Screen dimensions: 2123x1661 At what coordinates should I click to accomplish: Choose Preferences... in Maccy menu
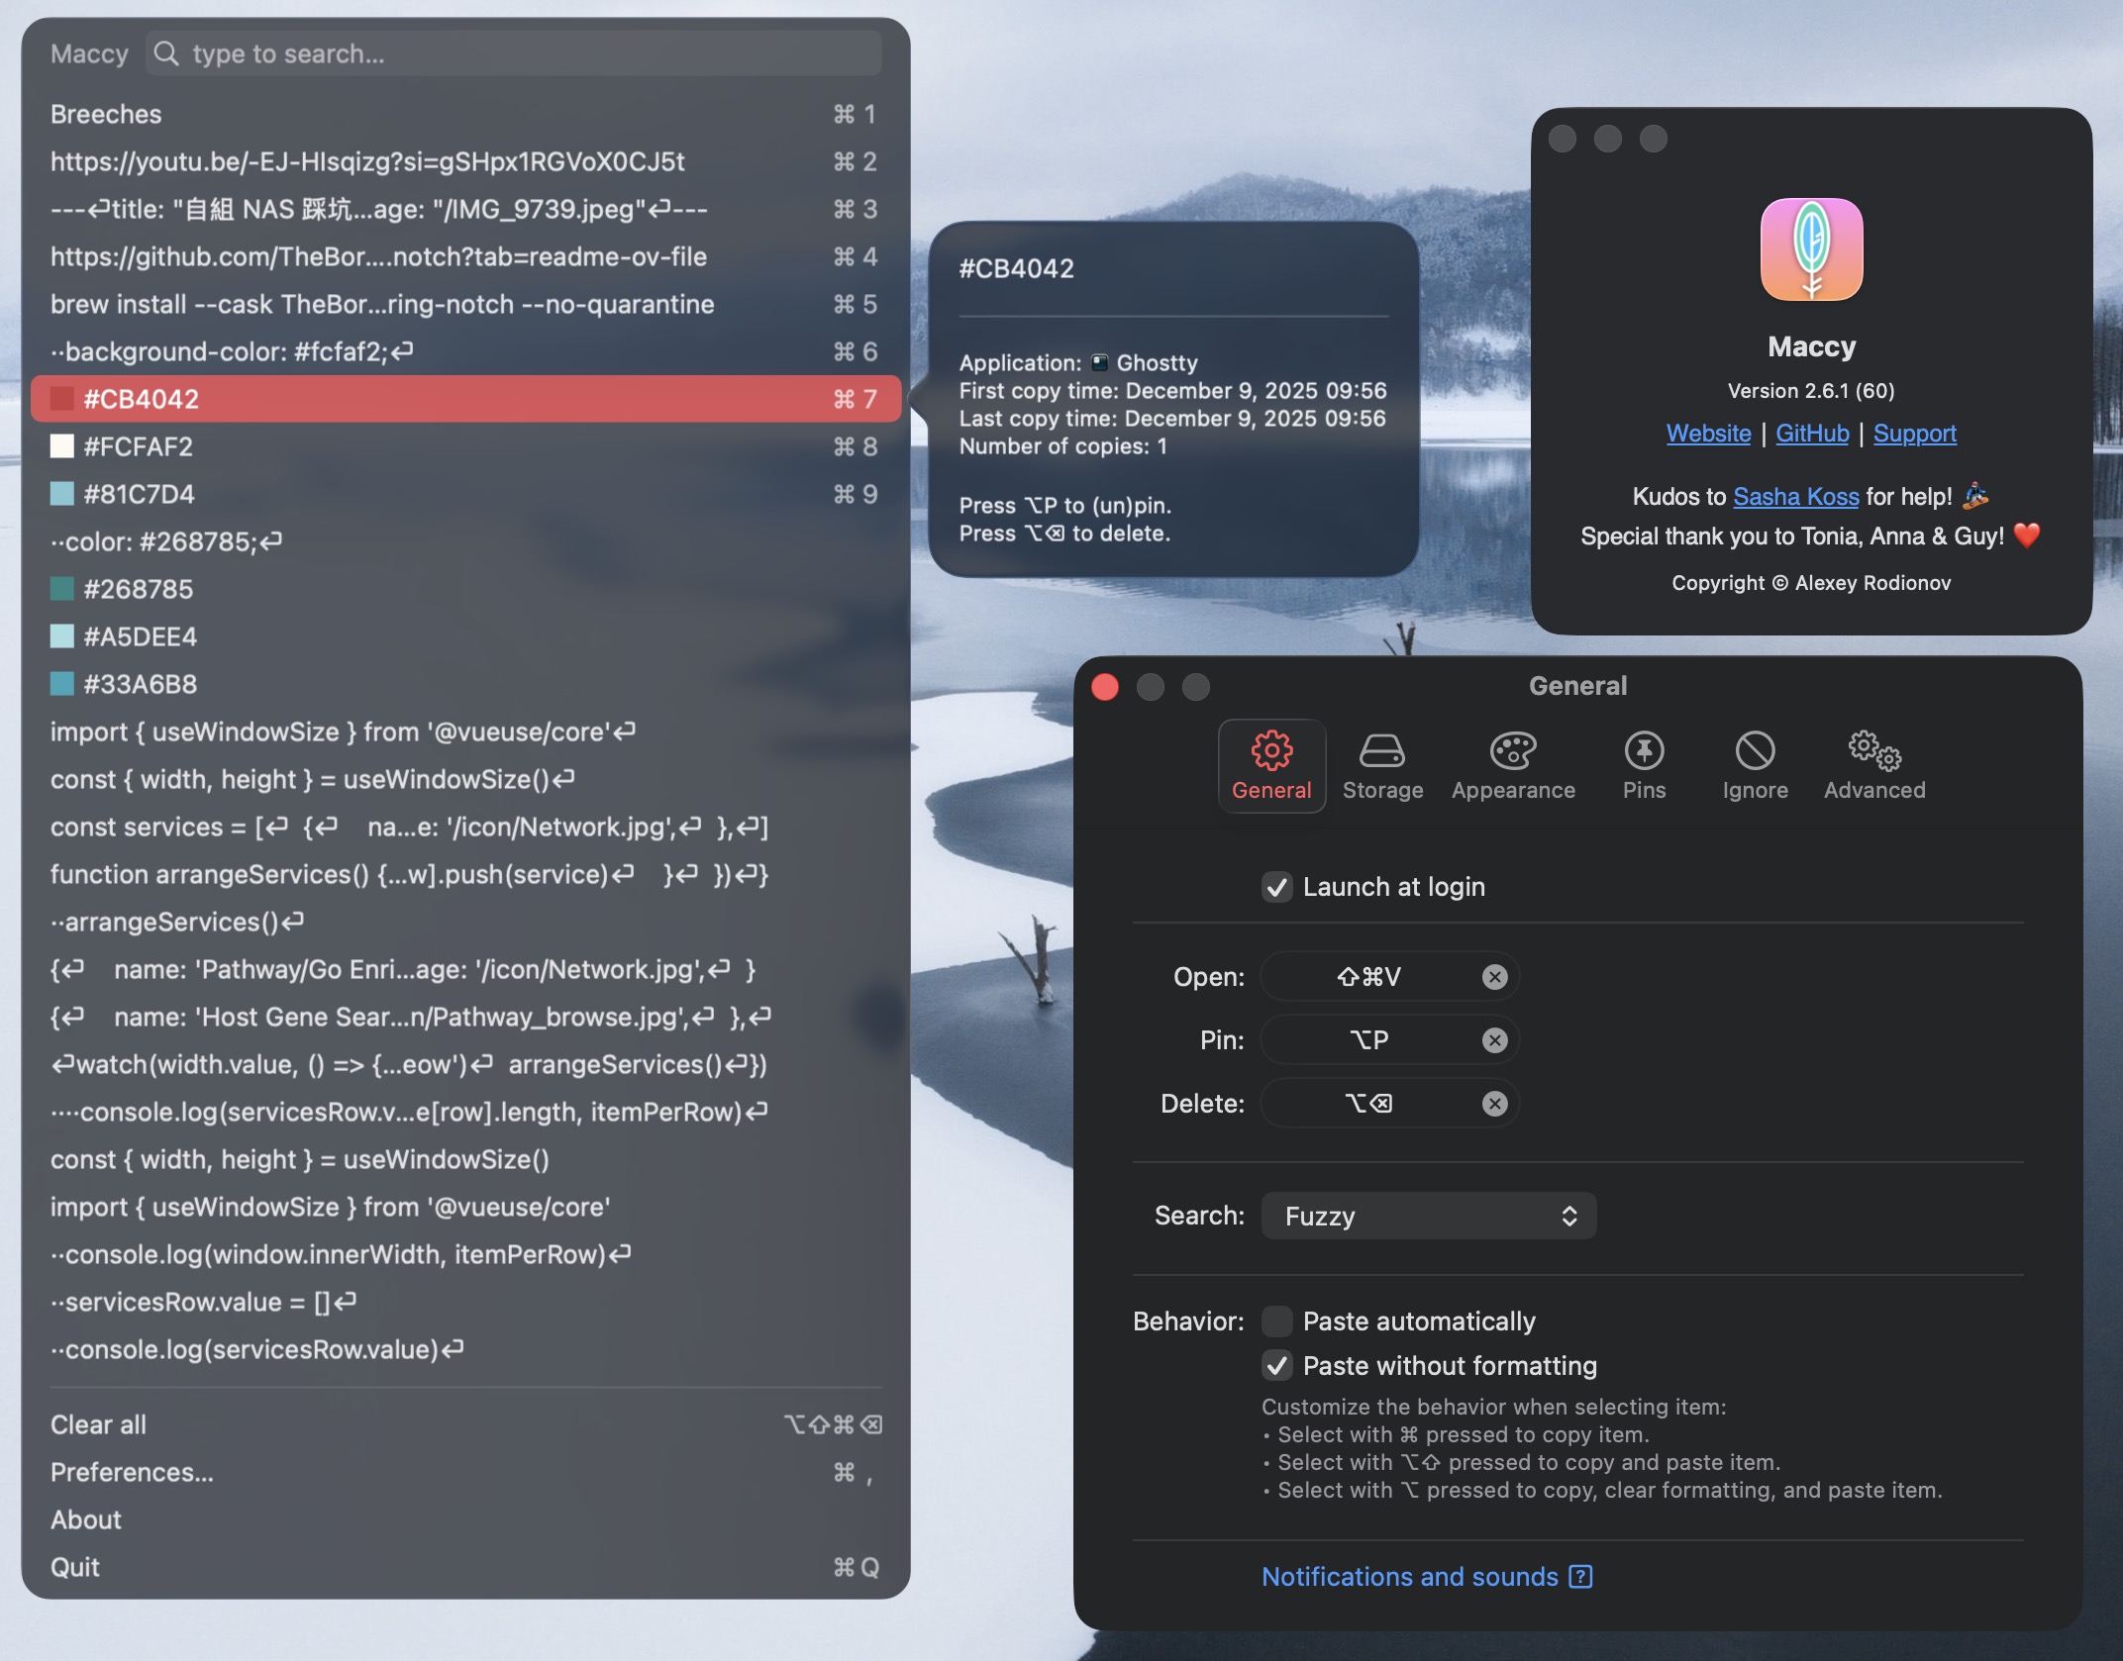[132, 1472]
